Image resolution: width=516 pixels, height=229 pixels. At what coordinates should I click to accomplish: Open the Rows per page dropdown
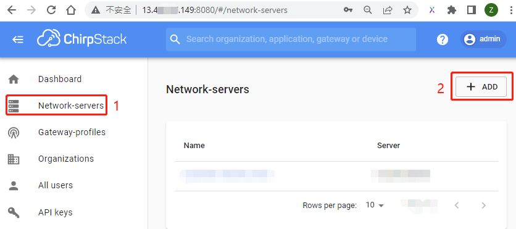(375, 206)
